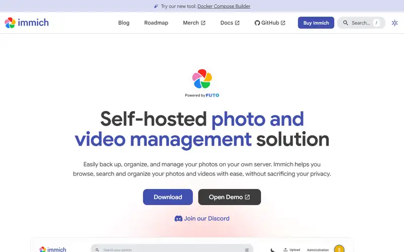Click the blue Download button
Screen dimensions: 404x252
[x=168, y=197]
